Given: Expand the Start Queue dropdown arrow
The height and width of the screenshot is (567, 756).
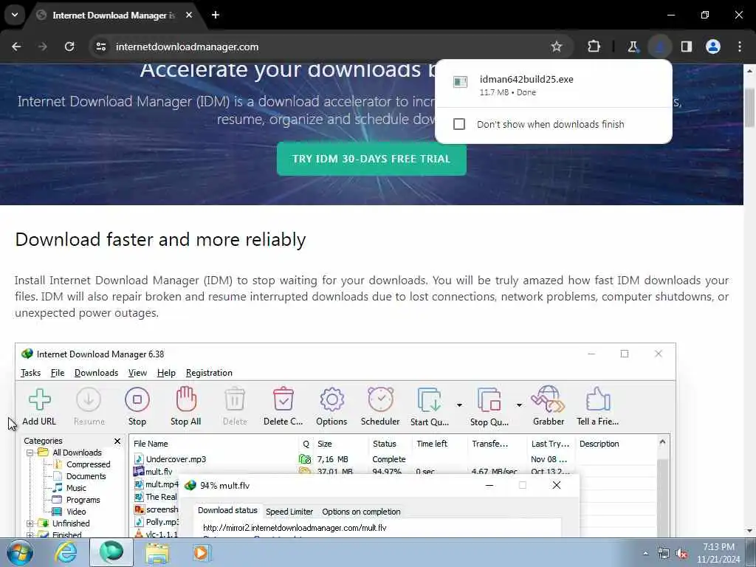Looking at the screenshot, I should coord(459,405).
